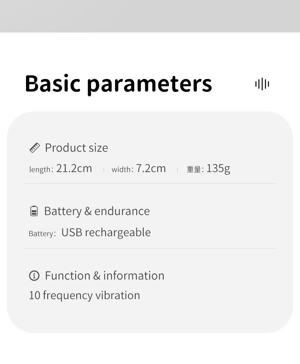Viewport: 300px width, 364px height.
Task: Click the small width: label
Action: [122, 170]
